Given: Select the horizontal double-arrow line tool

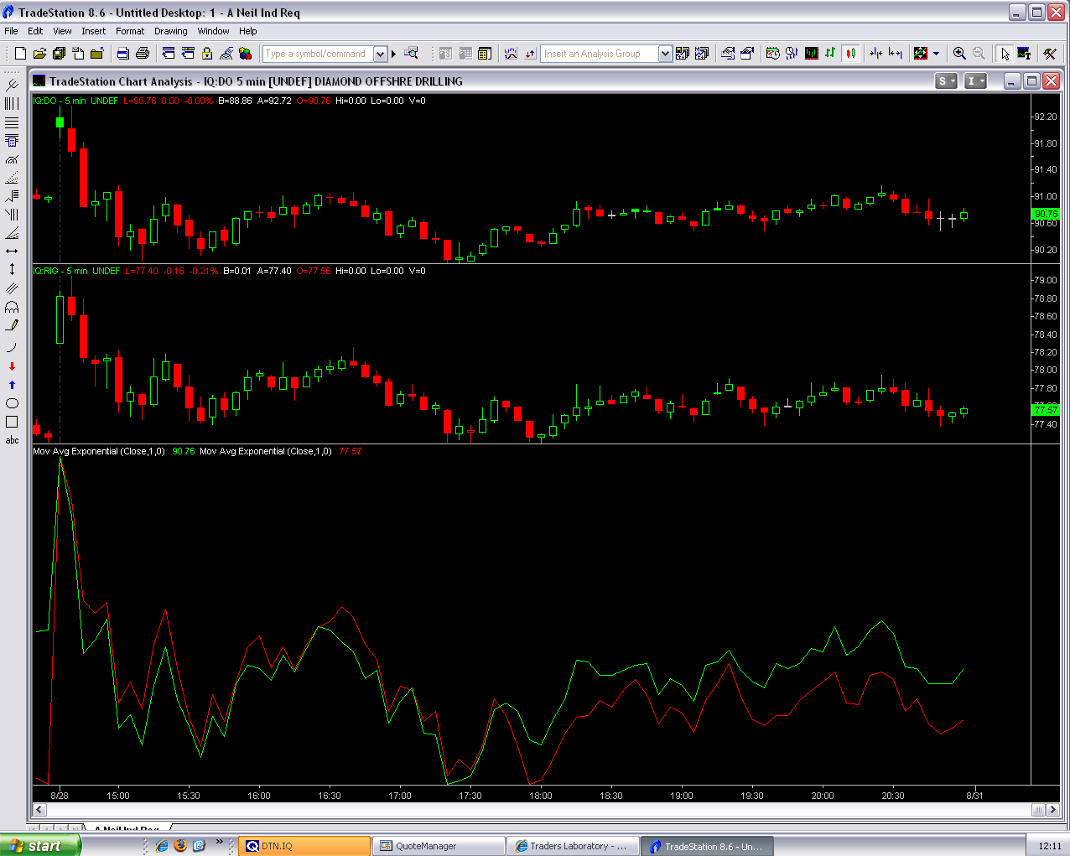Looking at the screenshot, I should pos(12,251).
